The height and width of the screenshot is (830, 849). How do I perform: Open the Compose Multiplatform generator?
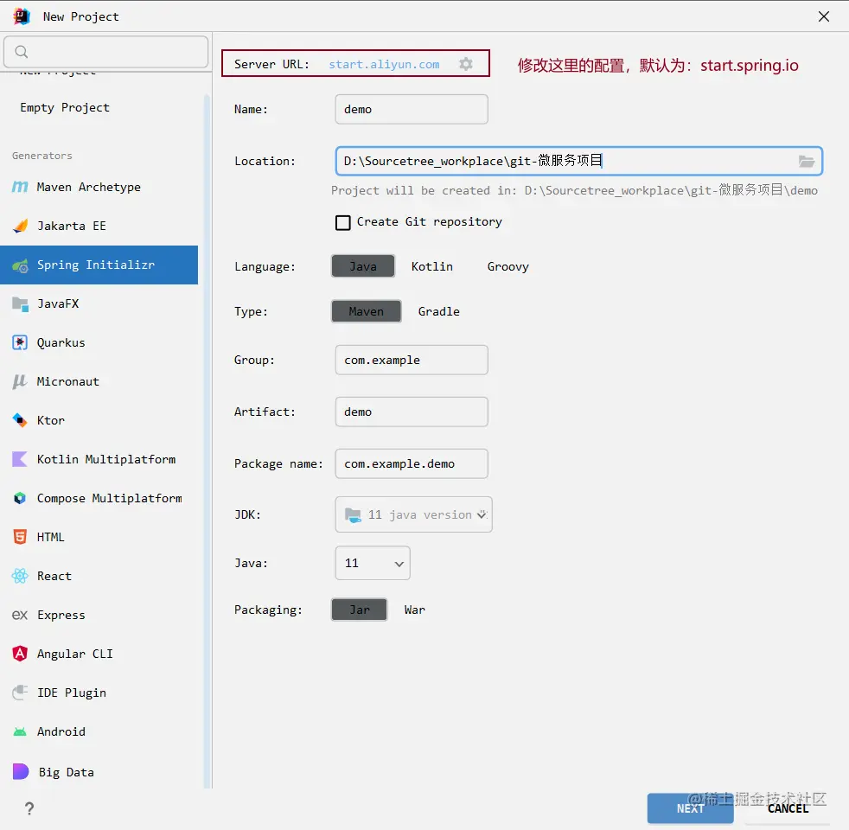110,498
